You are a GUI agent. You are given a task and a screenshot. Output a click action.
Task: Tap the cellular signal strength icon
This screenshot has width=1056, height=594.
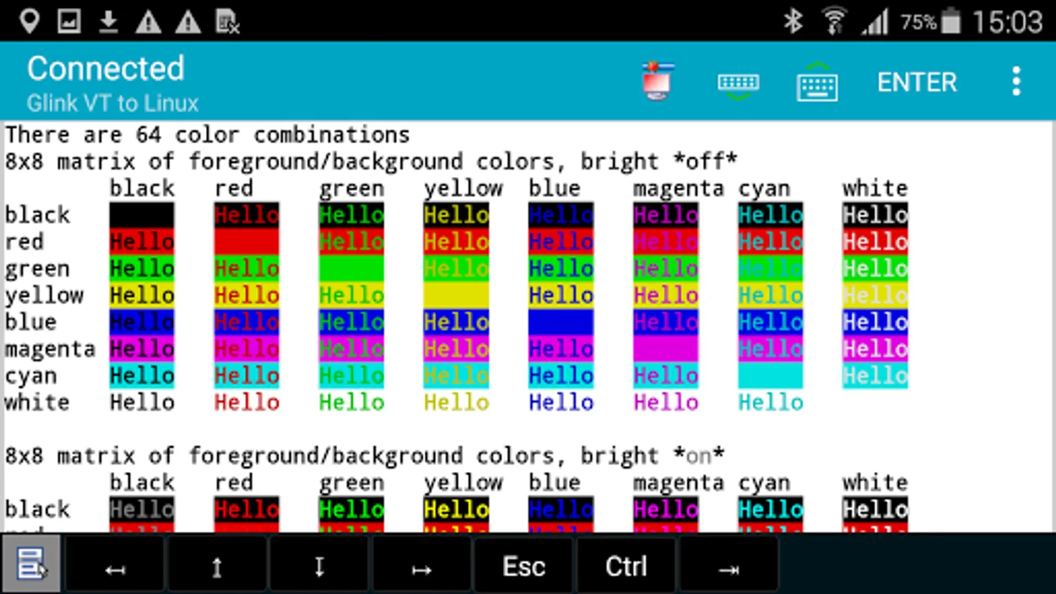click(x=874, y=22)
